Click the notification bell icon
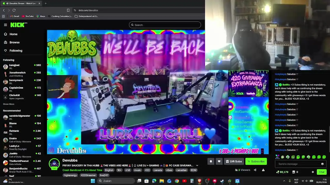This screenshot has width=330, height=185. click(211, 161)
